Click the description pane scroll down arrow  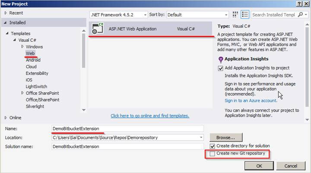coord(307,120)
